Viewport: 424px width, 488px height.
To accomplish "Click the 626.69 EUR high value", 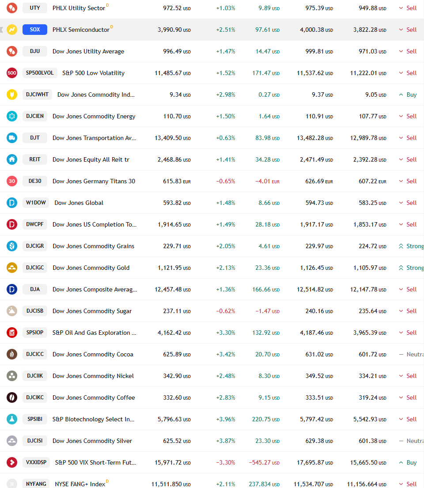I will coord(319,181).
